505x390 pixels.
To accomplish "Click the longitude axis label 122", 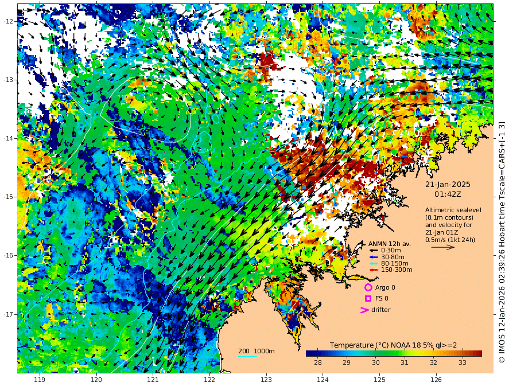I will (209, 380).
